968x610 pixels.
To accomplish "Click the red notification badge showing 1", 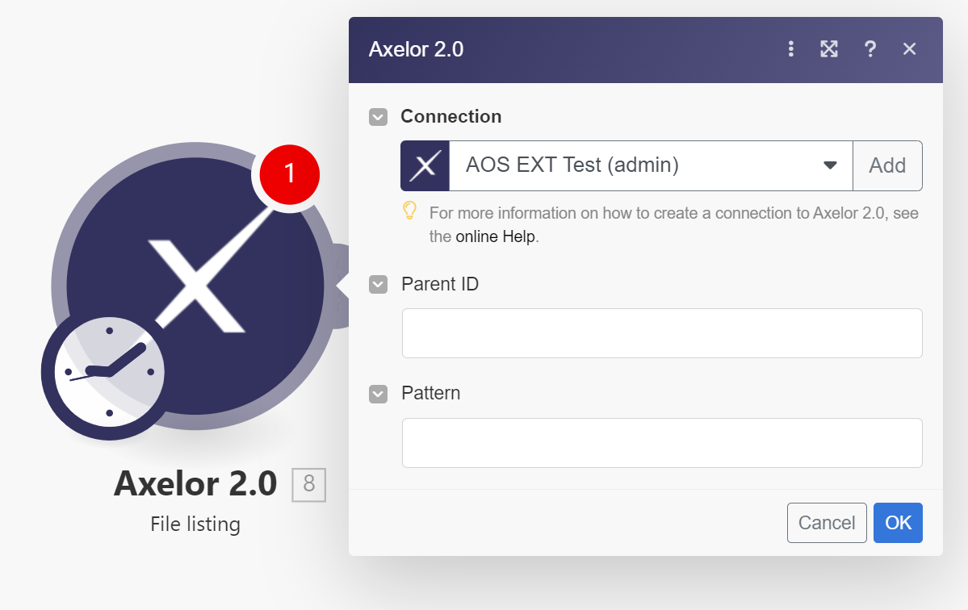I will (290, 173).
